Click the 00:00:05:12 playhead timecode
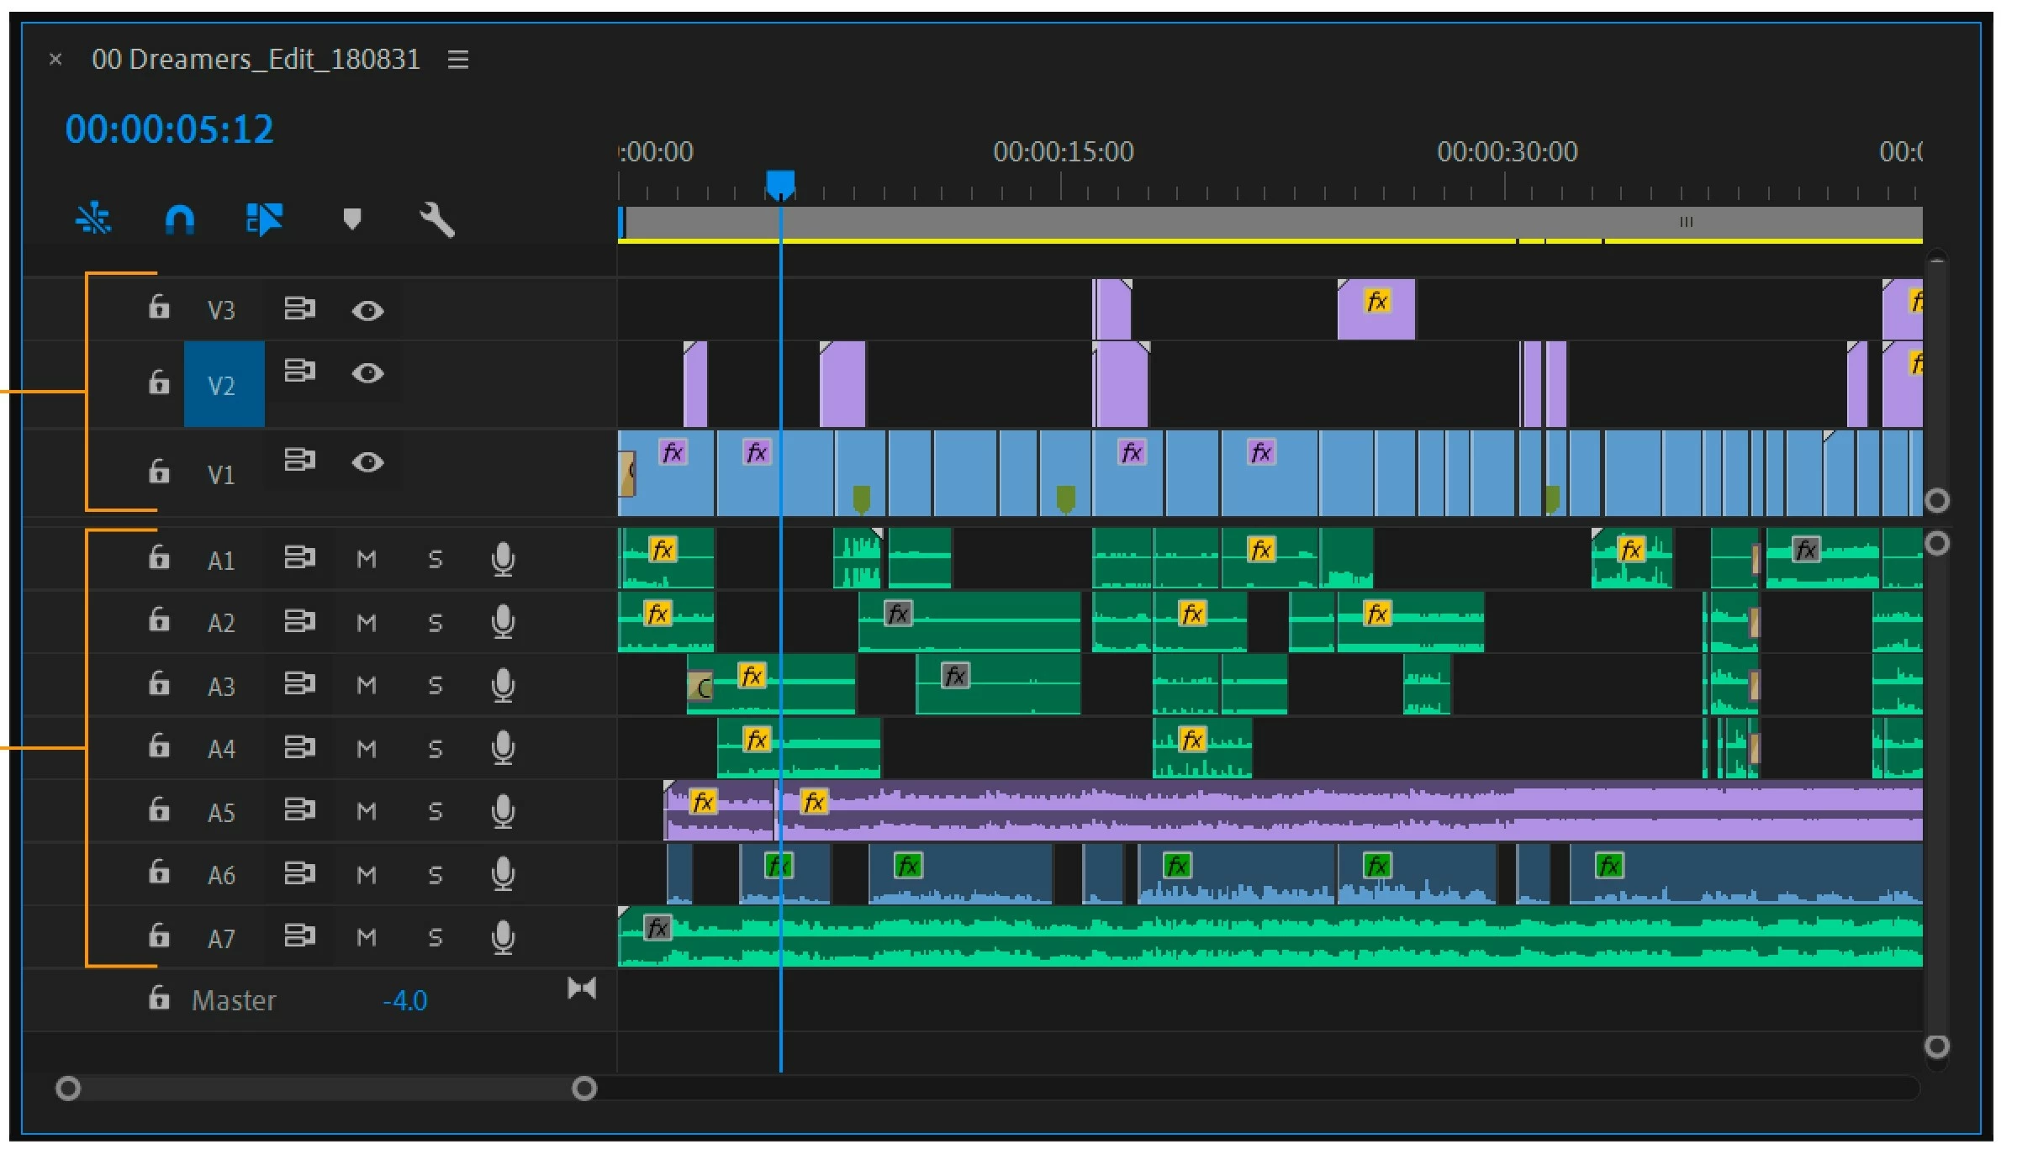 coord(170,130)
